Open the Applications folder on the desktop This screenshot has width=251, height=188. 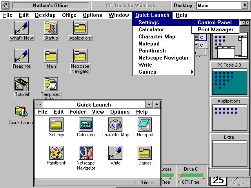80,28
